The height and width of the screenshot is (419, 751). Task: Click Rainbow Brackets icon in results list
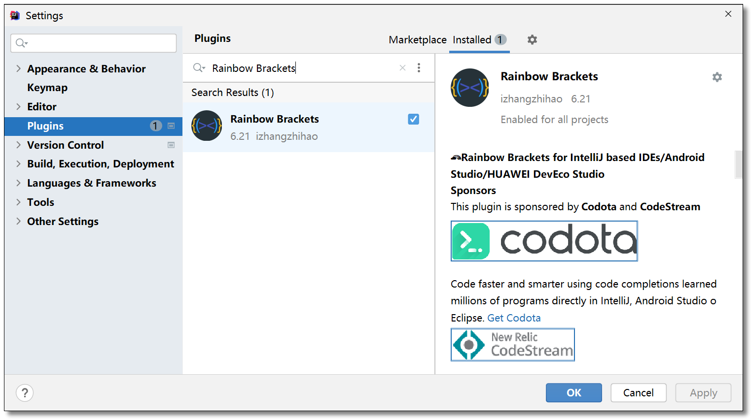(x=207, y=126)
